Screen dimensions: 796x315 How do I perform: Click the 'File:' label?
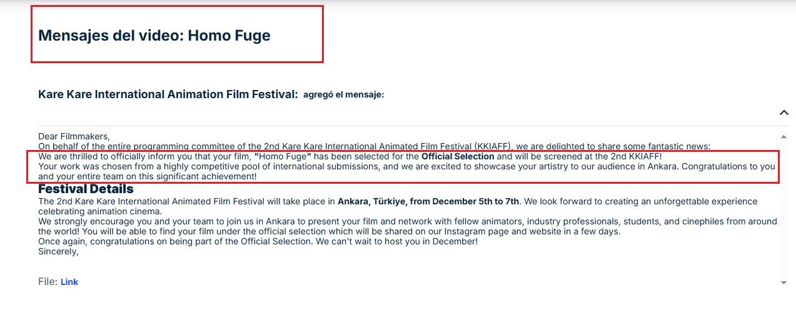tap(48, 282)
